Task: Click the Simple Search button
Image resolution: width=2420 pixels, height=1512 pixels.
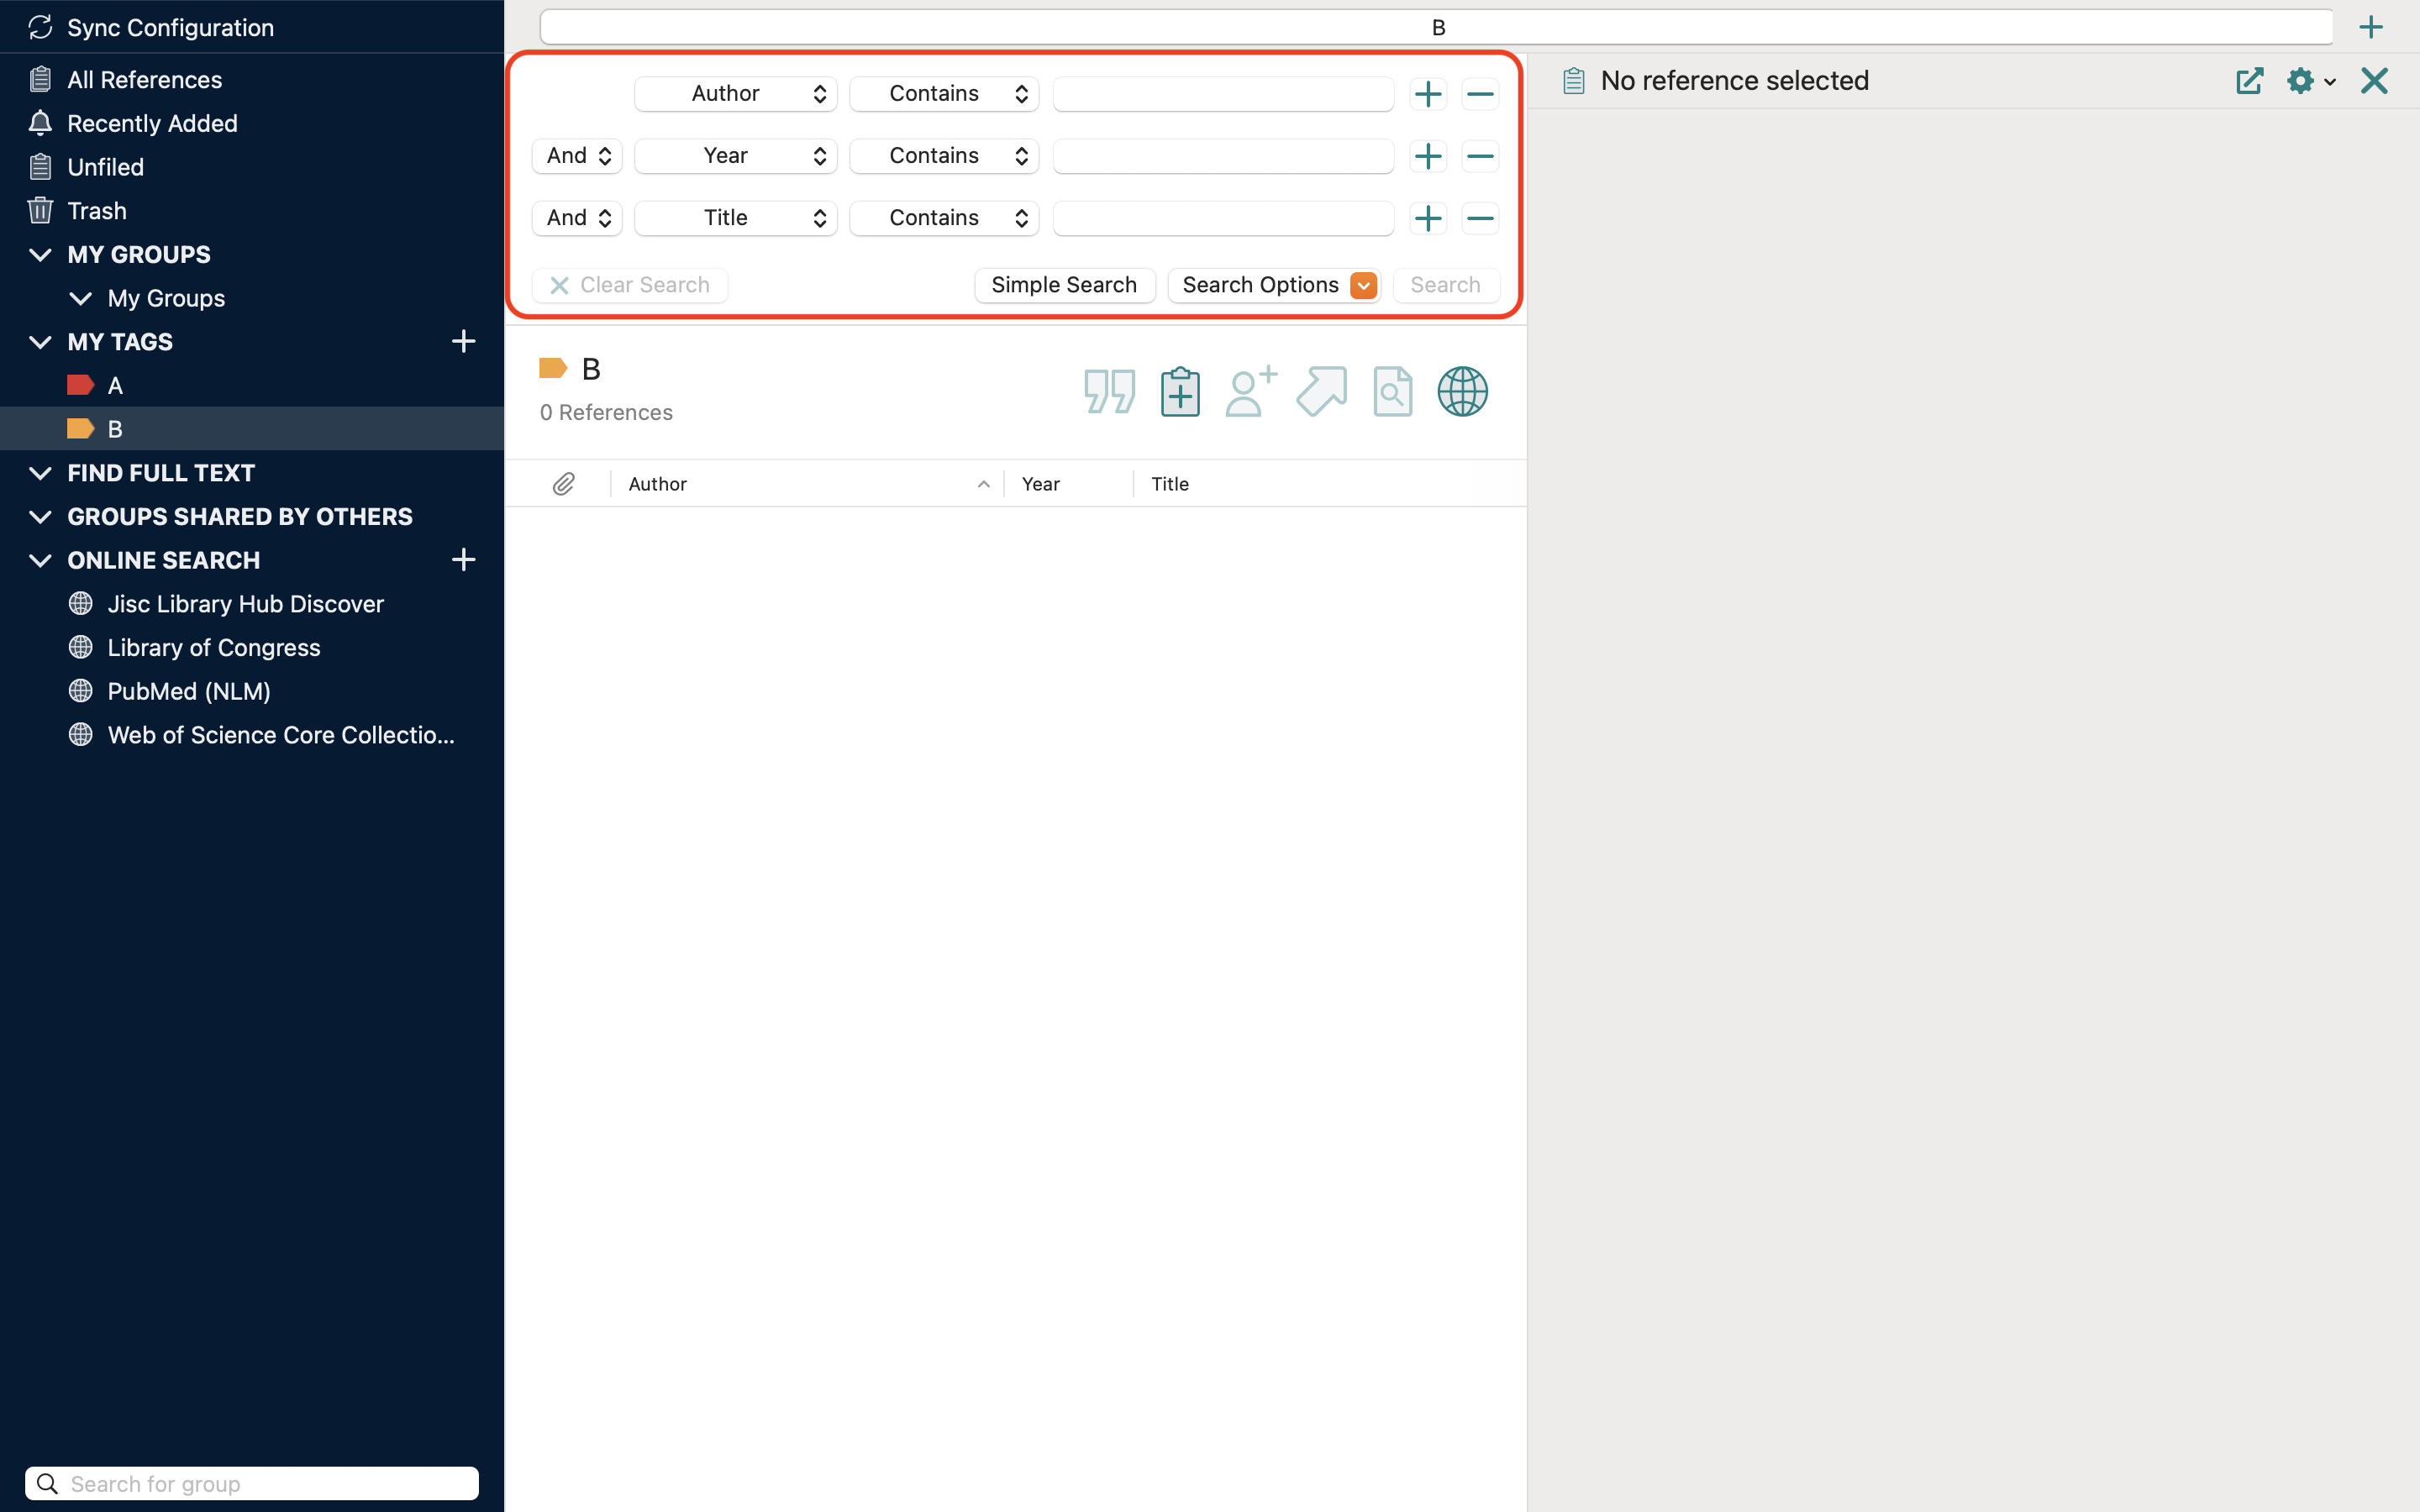Action: pyautogui.click(x=1064, y=285)
